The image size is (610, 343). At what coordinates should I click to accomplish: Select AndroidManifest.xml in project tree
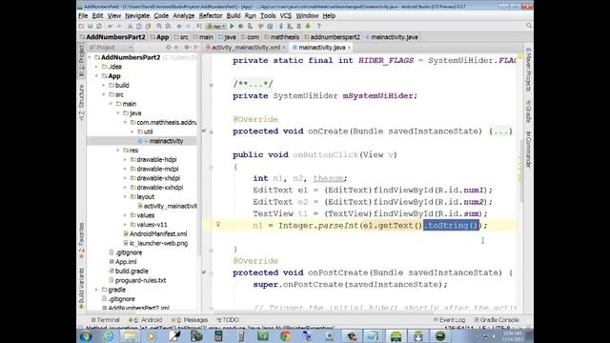pyautogui.click(x=154, y=233)
